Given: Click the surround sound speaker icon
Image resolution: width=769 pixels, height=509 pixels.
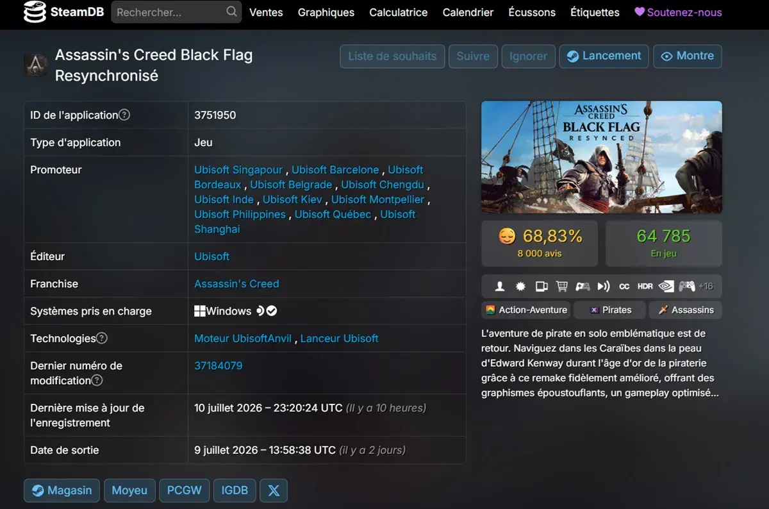Looking at the screenshot, I should 603,287.
